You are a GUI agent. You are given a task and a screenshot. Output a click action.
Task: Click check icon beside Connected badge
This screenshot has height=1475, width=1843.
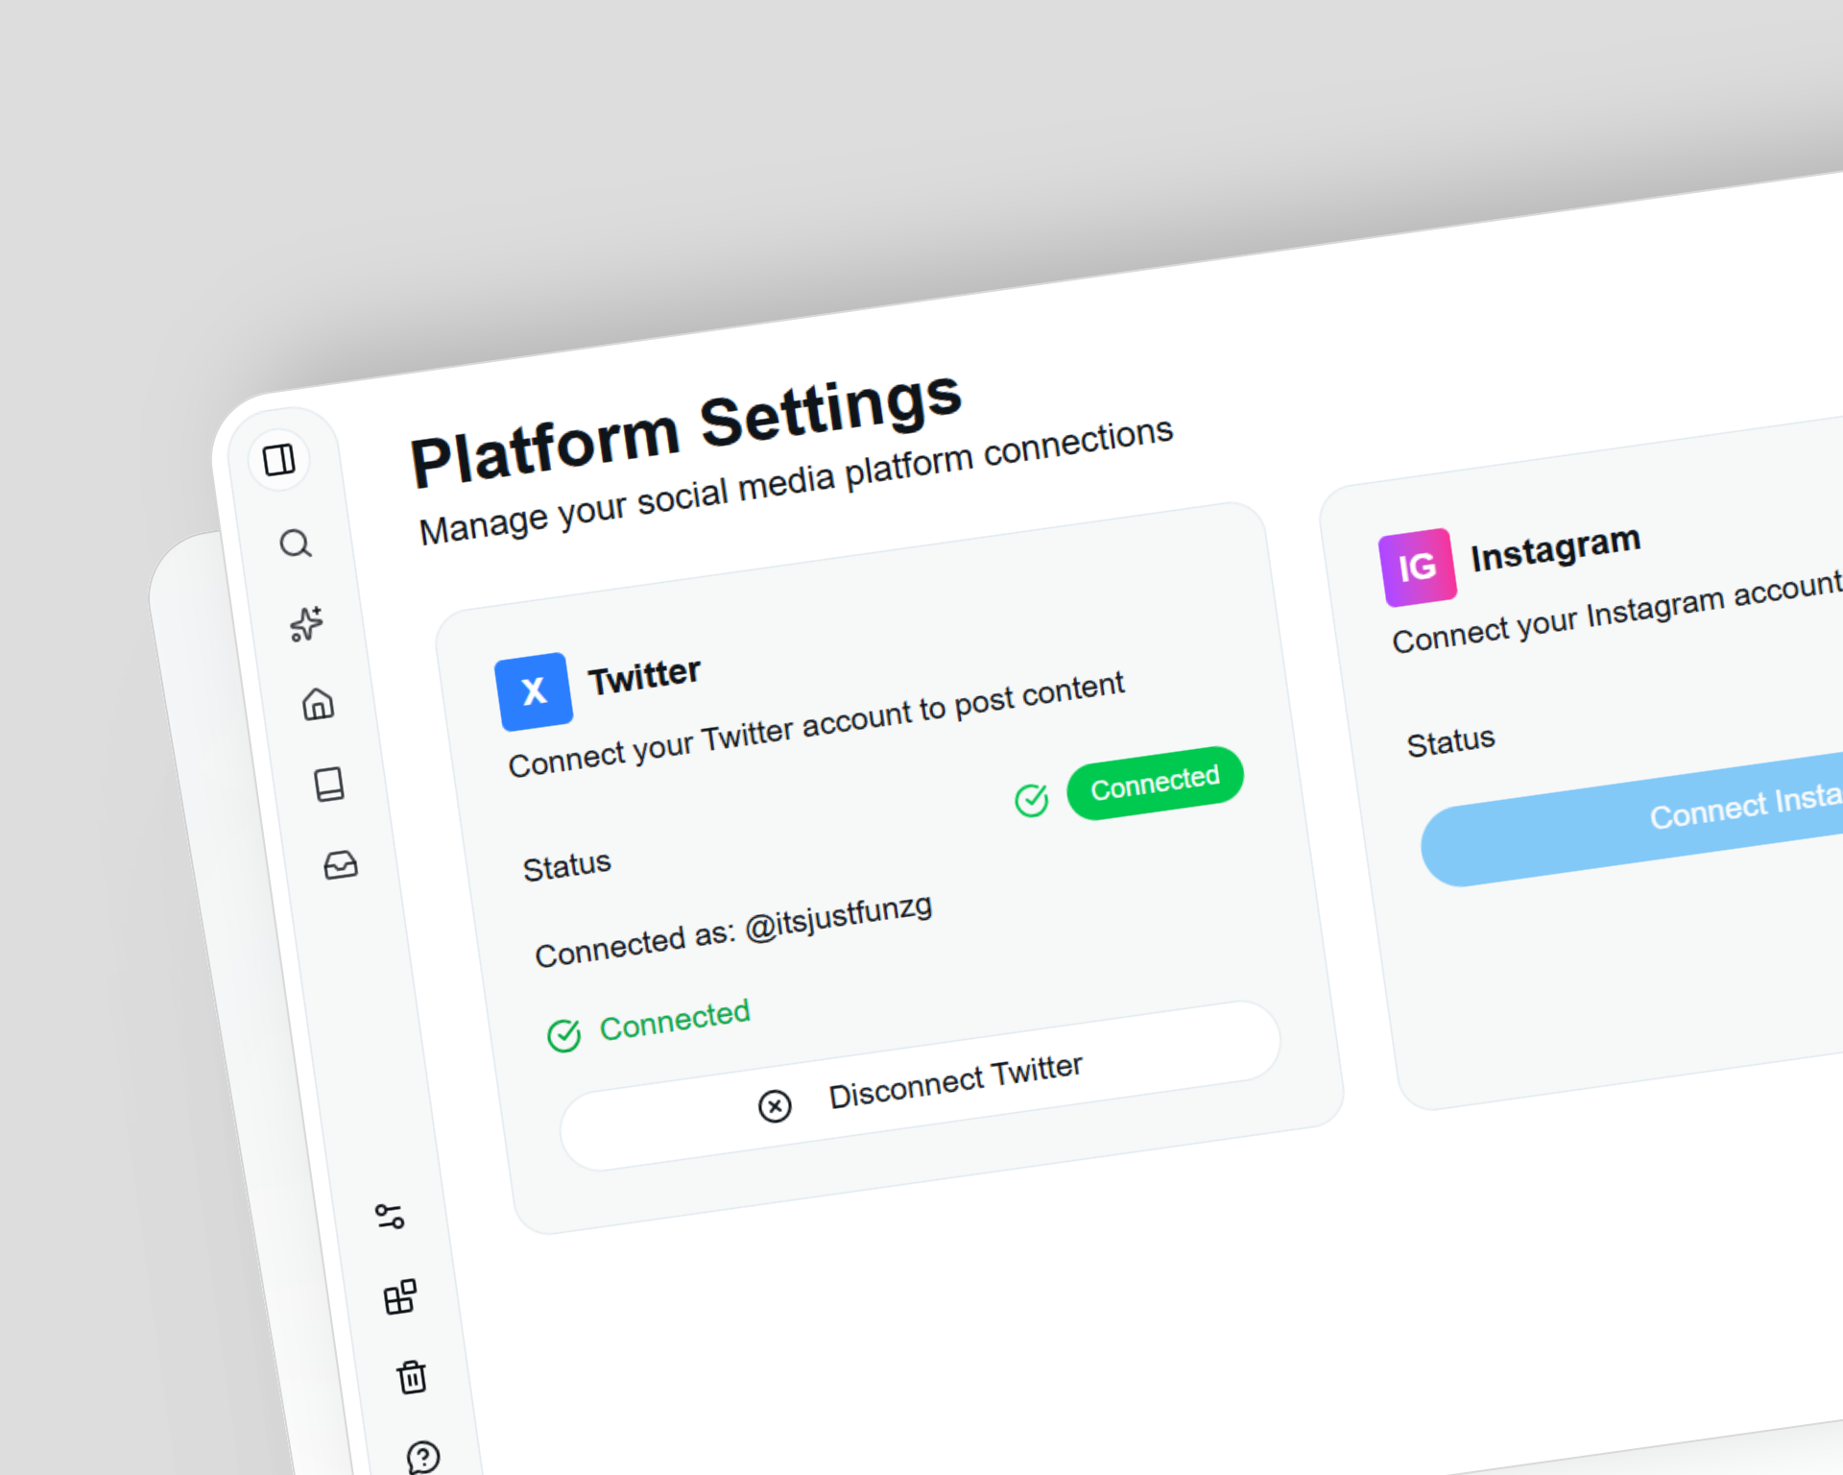pos(1032,800)
